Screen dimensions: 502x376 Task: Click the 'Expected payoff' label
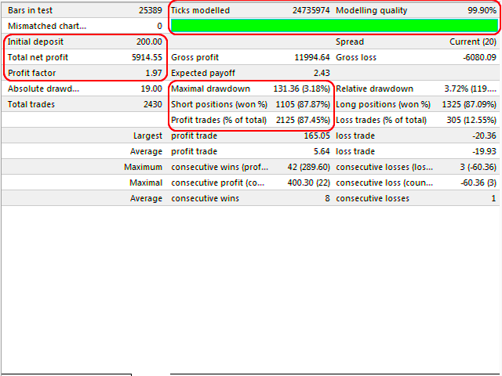click(203, 73)
